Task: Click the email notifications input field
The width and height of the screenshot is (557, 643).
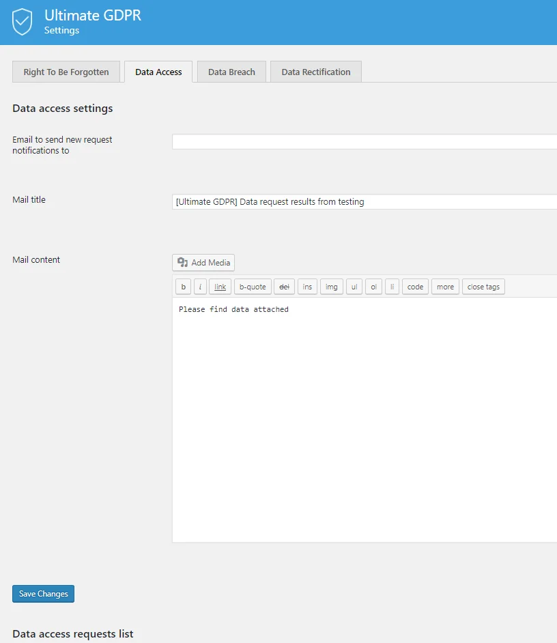Action: tap(362, 141)
